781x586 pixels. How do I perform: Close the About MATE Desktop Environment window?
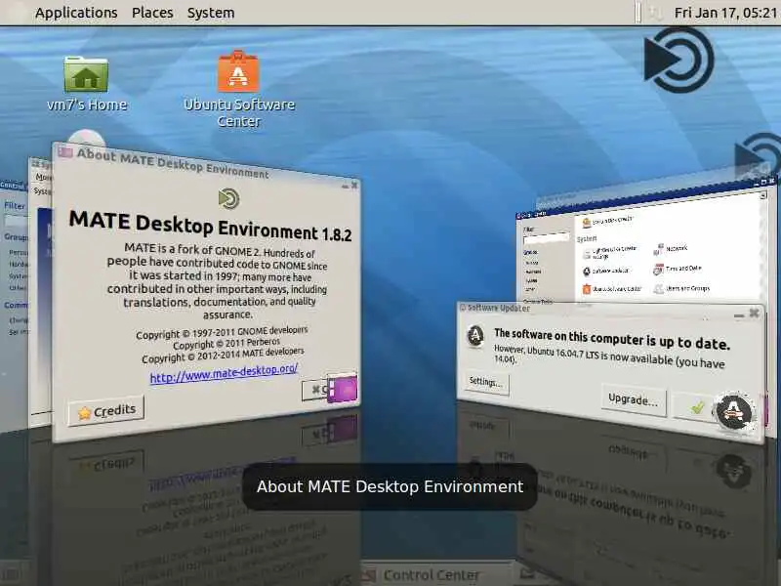[x=354, y=185]
